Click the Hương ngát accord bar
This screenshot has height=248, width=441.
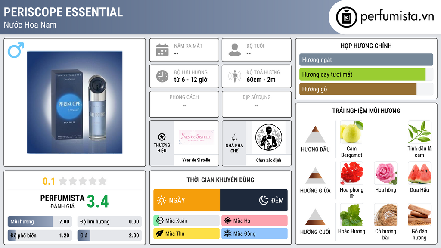[366, 59]
